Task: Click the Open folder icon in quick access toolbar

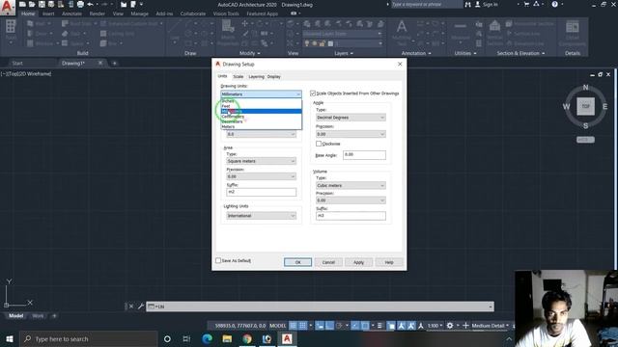Action: point(32,4)
